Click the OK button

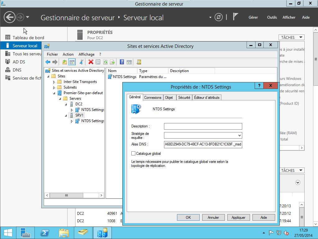tap(188, 218)
